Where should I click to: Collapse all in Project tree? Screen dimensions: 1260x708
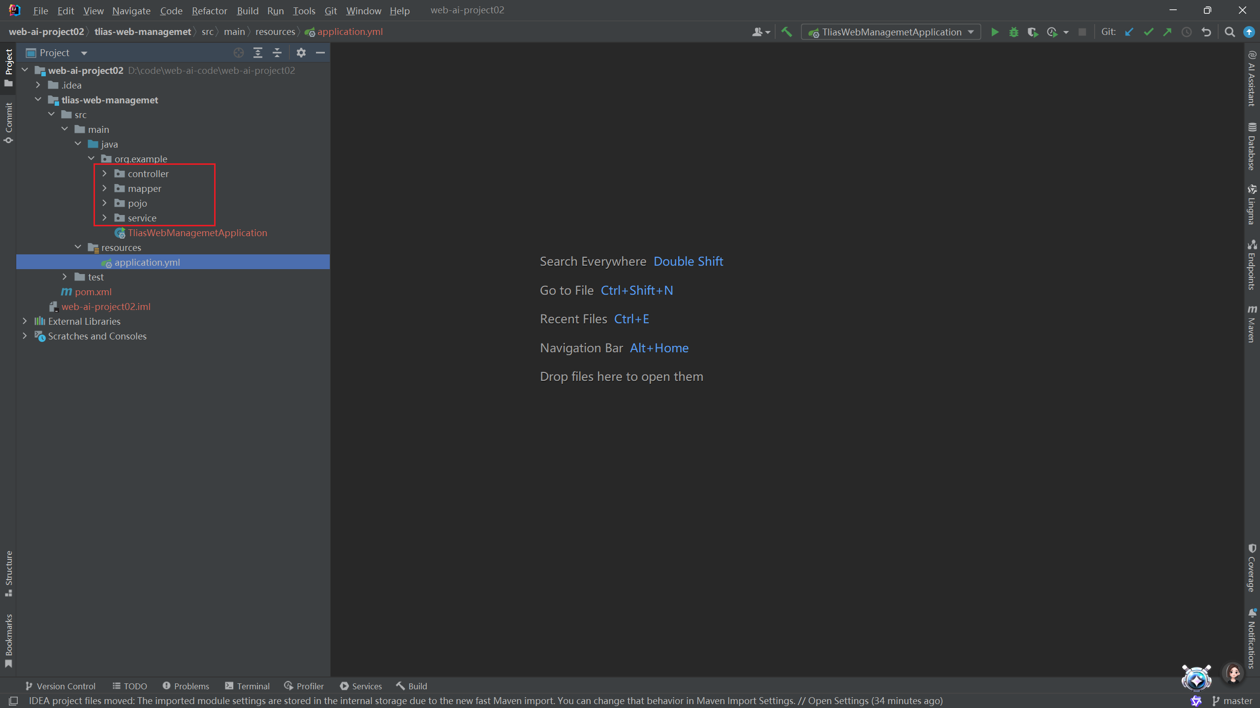coord(277,53)
